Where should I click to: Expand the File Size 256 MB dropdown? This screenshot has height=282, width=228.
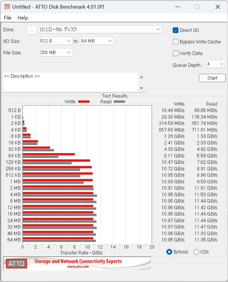pyautogui.click(x=55, y=53)
